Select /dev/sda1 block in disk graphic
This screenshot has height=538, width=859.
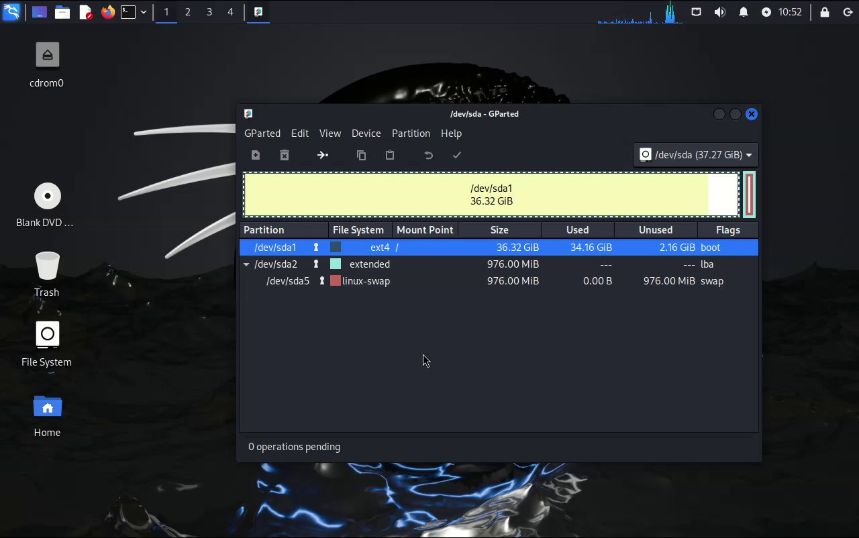point(491,195)
